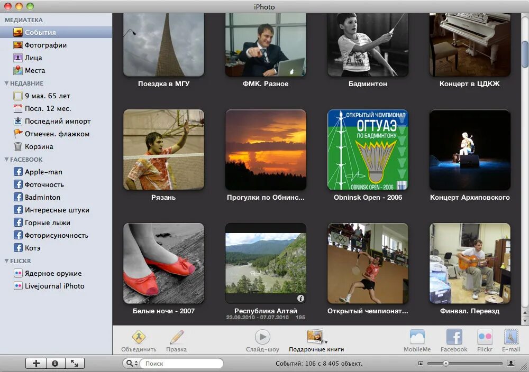Open the Корзина trash icon

[x=18, y=146]
